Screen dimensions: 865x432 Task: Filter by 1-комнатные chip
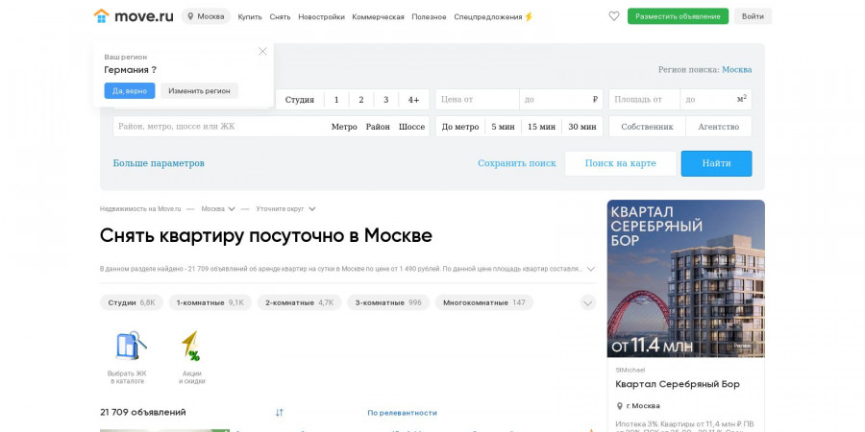tap(210, 302)
